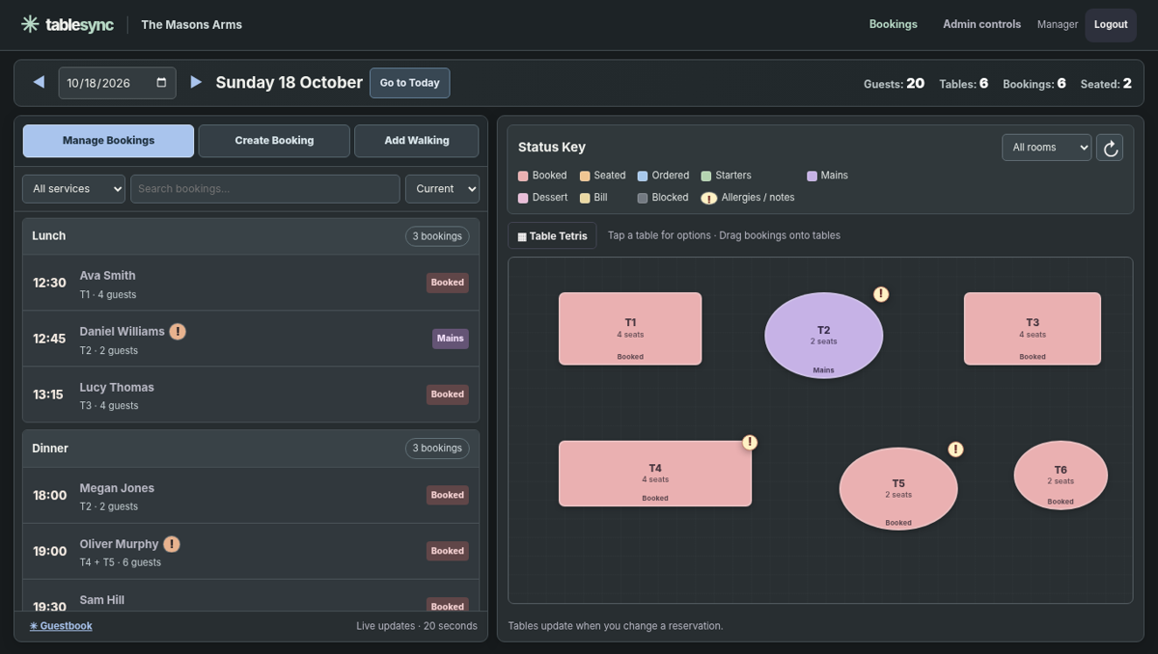1158x654 pixels.
Task: Click the Blocked gray legend swatch
Action: point(643,198)
